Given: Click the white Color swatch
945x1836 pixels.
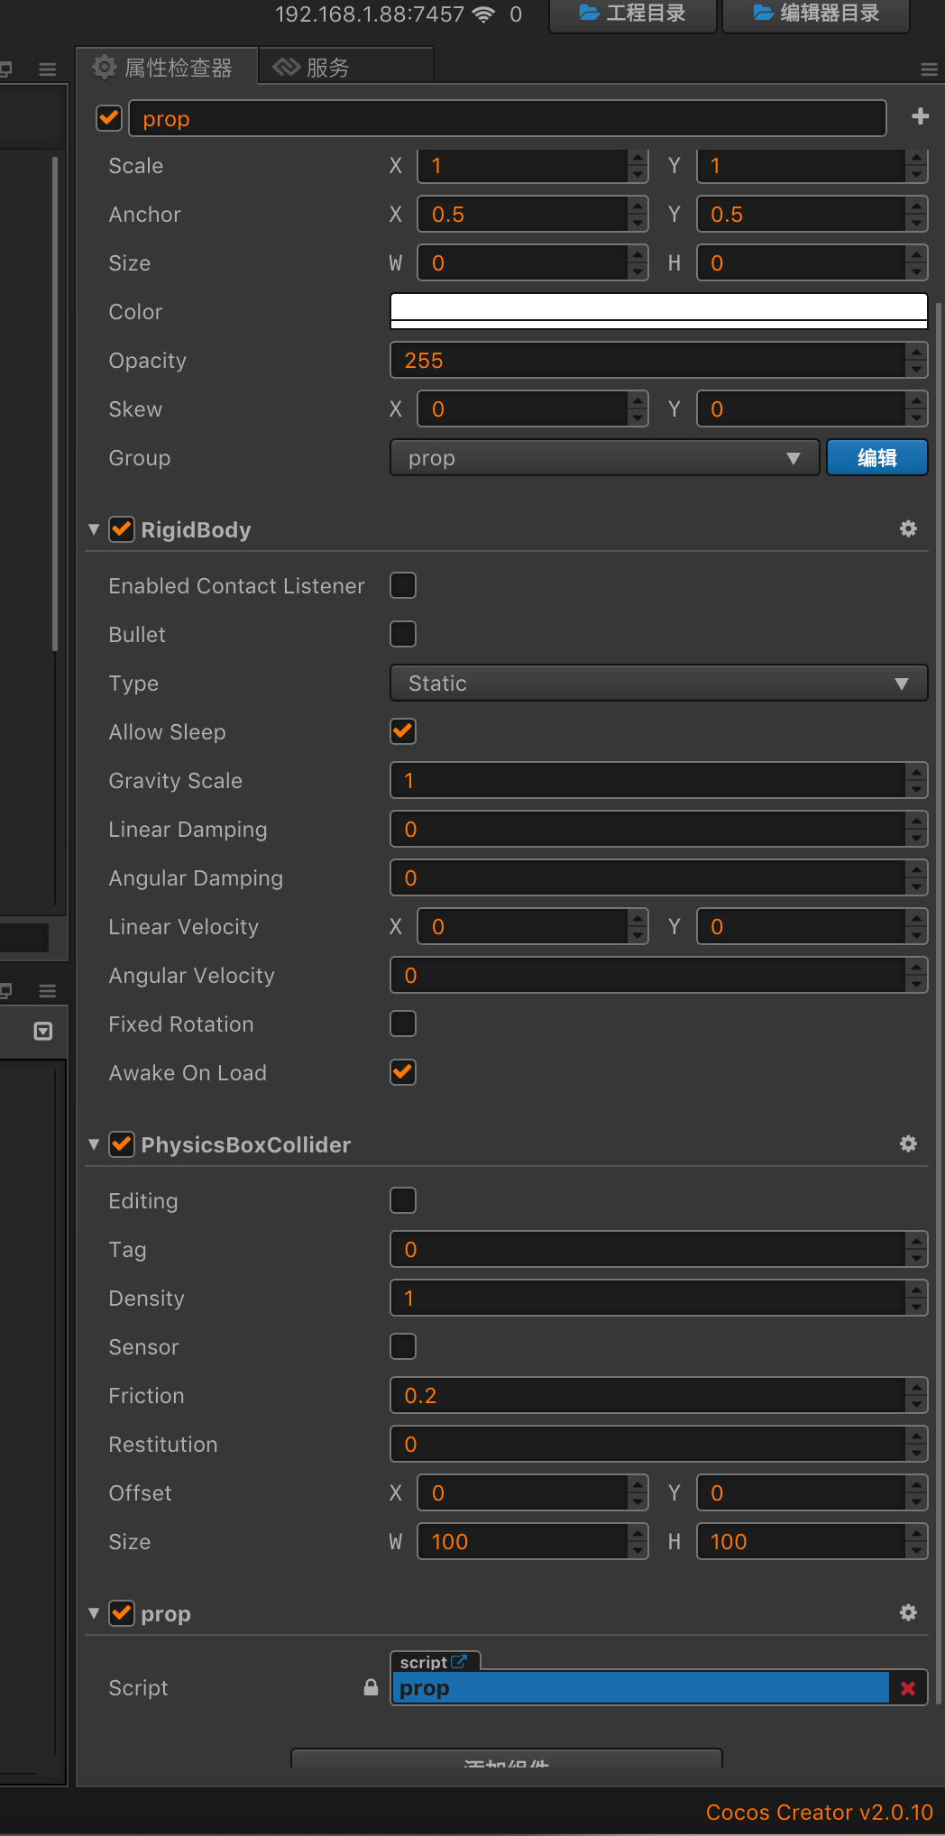Looking at the screenshot, I should pos(658,311).
